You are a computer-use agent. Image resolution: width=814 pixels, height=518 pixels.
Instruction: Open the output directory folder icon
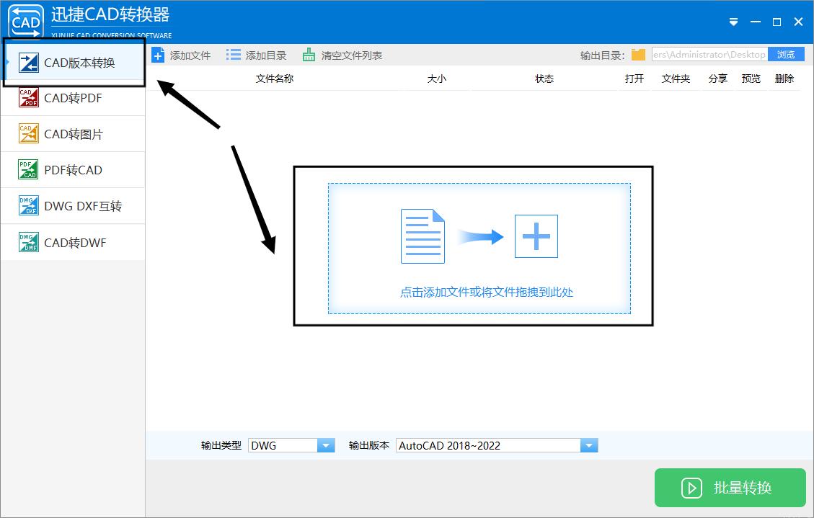(639, 53)
